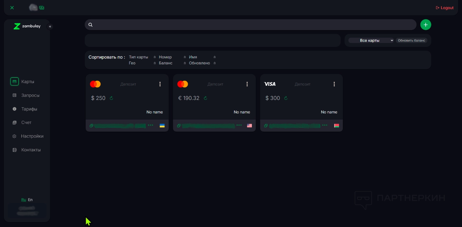The width and height of the screenshot is (462, 227).
Task: Click the Запросы list icon in sidebar
Action: point(14,95)
